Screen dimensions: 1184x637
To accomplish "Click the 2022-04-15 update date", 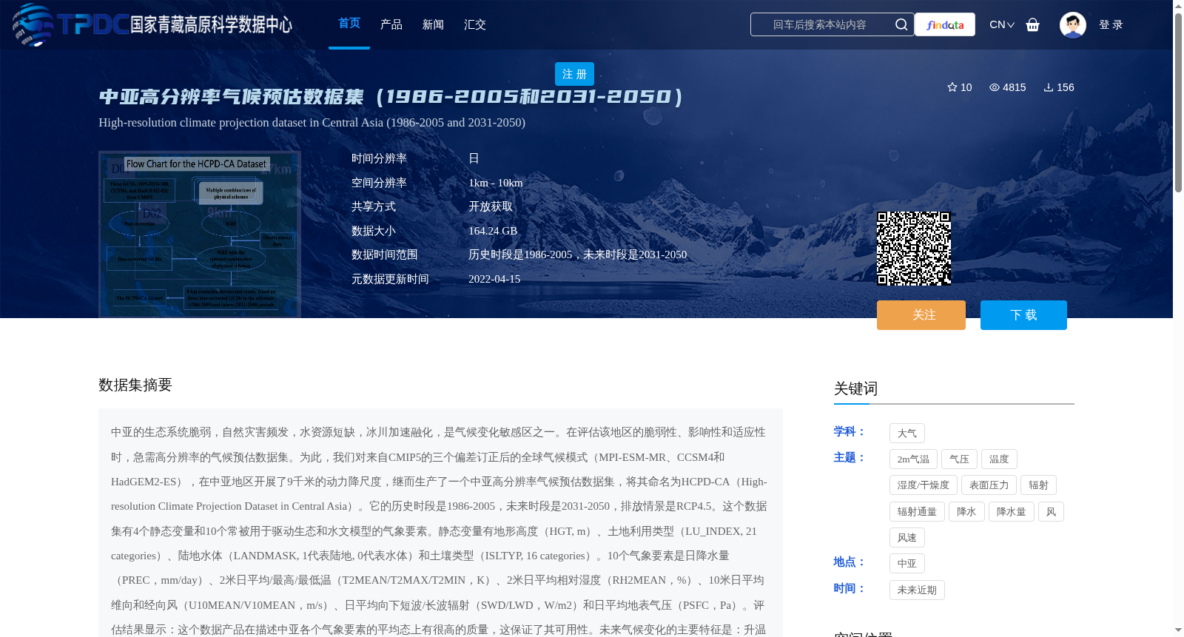I will [494, 279].
